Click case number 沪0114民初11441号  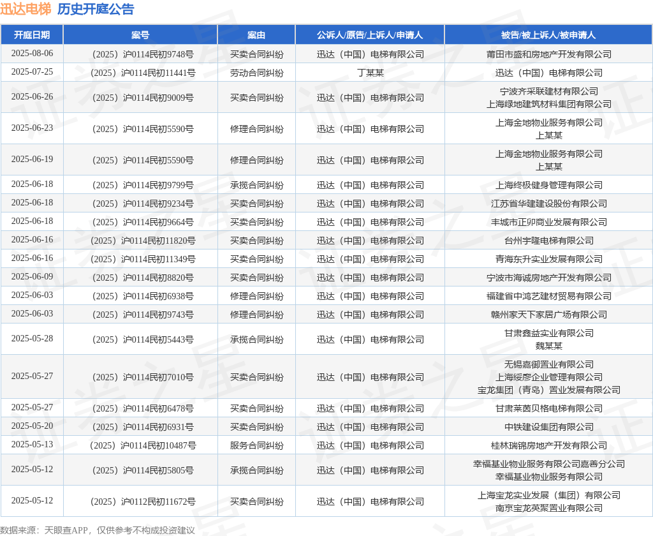(x=158, y=73)
